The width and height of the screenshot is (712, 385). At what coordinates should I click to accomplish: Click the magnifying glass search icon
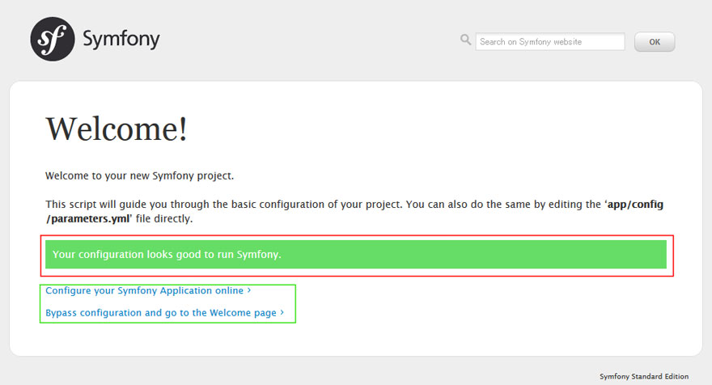tap(465, 40)
